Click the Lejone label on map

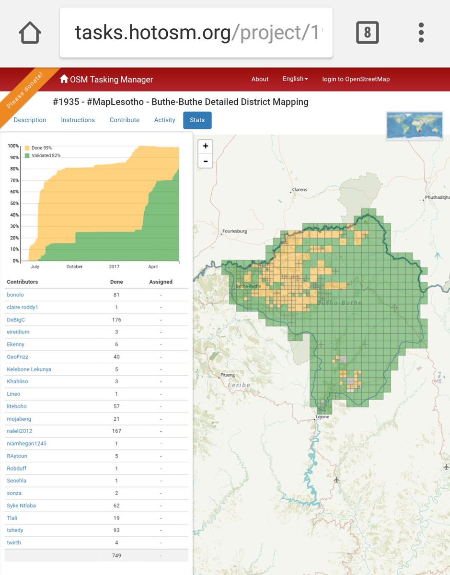tap(322, 417)
